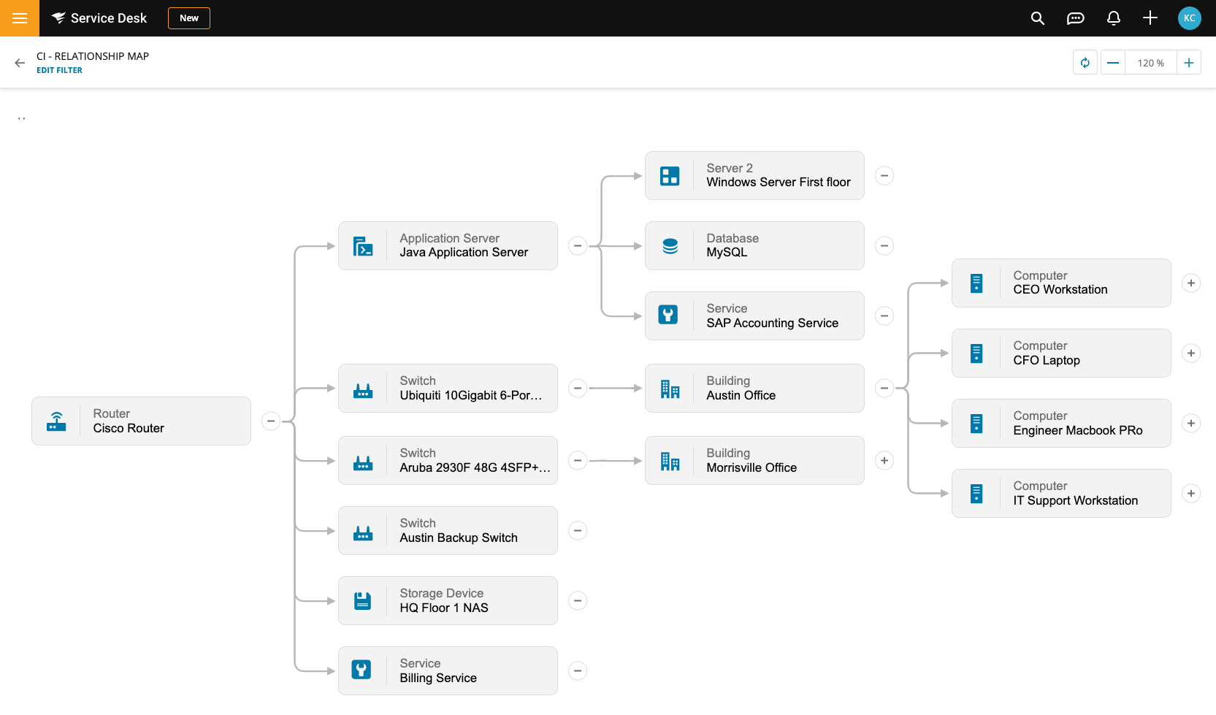Open the Edit Filter link

(60, 71)
